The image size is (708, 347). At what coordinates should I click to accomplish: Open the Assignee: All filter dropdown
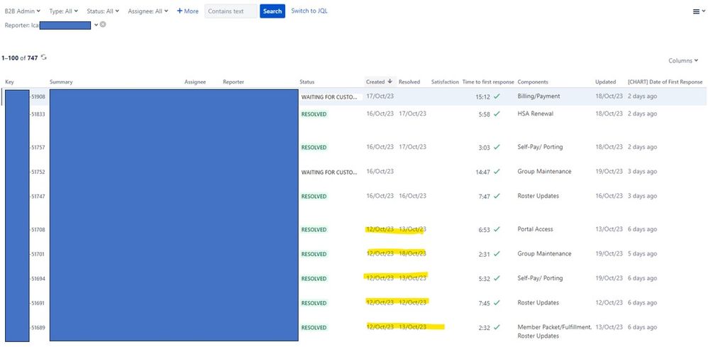click(x=148, y=11)
